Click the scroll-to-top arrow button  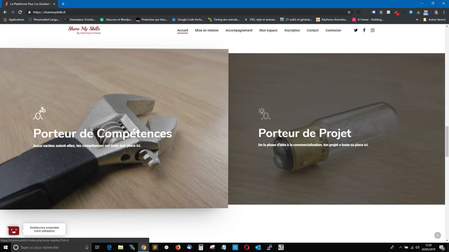point(438,235)
